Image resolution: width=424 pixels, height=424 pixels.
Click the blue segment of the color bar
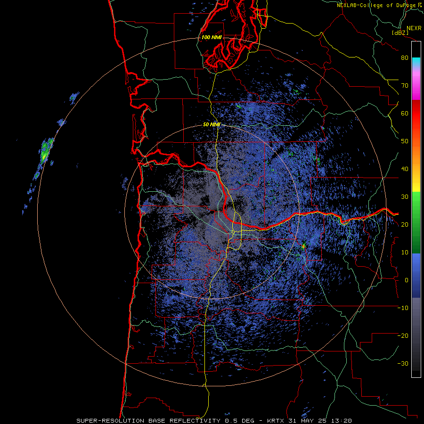click(416, 275)
